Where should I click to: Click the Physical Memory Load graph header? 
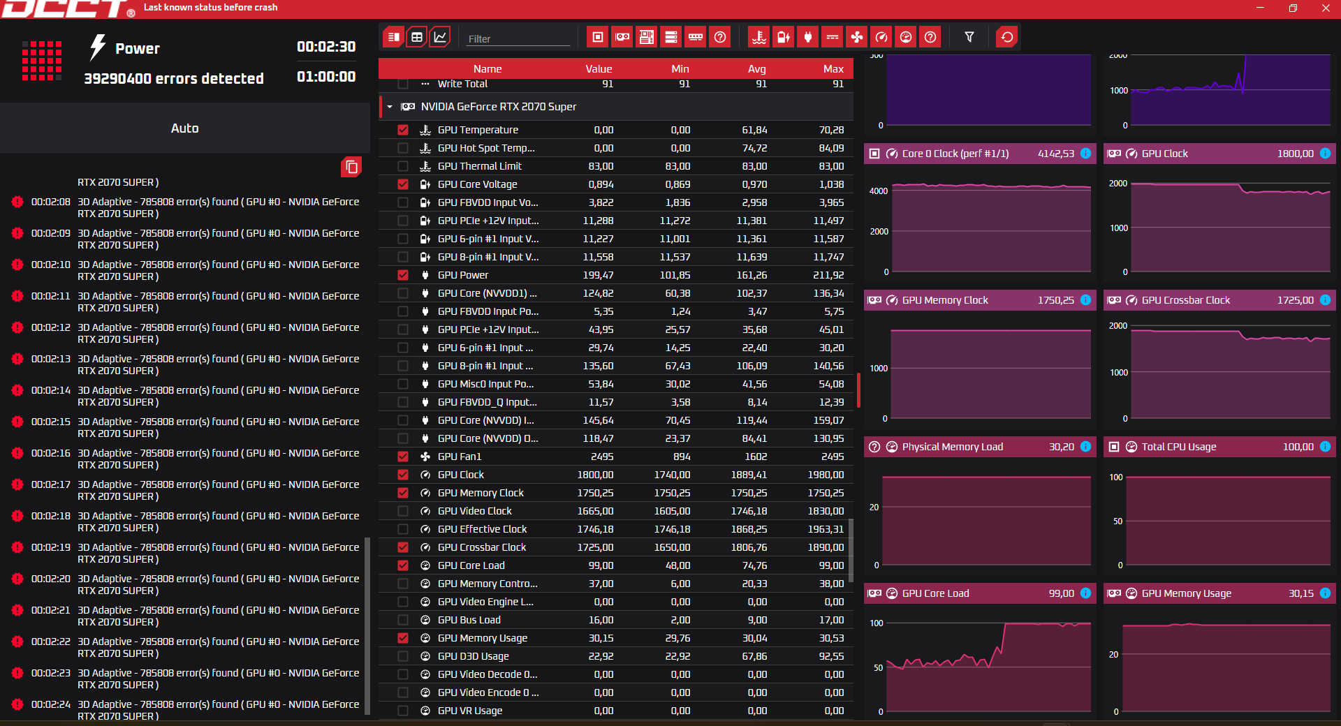click(x=980, y=447)
